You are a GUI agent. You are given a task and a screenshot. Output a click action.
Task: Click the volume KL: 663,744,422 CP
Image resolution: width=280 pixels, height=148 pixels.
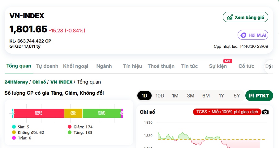[30, 41]
